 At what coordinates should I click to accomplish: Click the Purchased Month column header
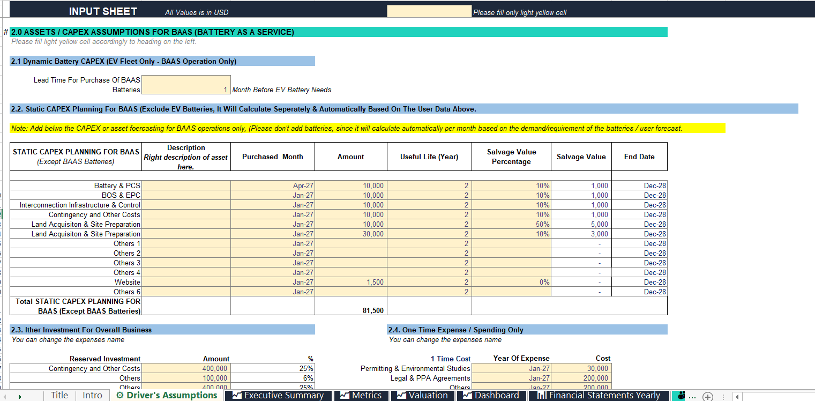click(x=273, y=157)
